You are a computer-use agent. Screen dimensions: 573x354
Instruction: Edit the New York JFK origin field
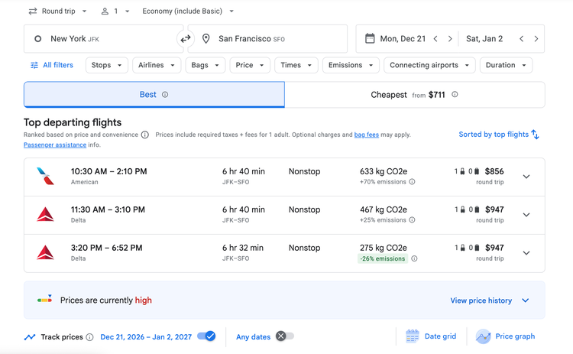click(103, 39)
